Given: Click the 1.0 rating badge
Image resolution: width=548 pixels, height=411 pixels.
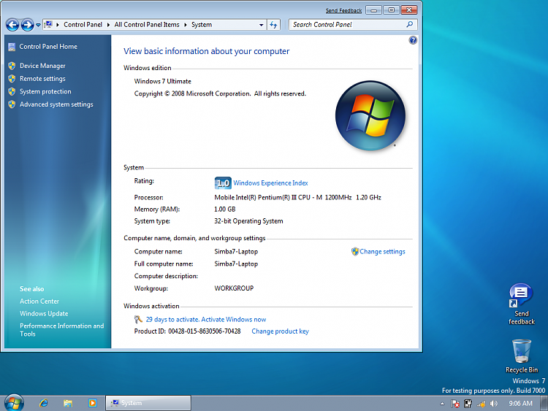Looking at the screenshot, I should pyautogui.click(x=223, y=183).
